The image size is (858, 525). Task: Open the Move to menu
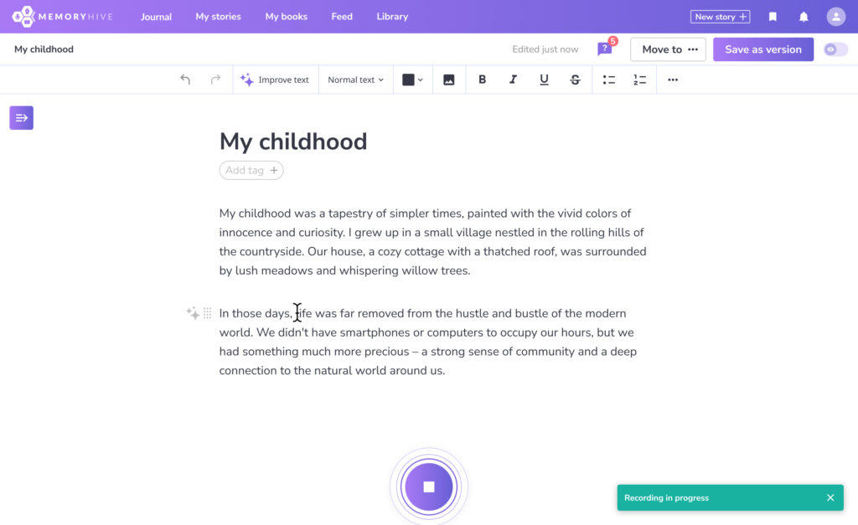pos(668,49)
